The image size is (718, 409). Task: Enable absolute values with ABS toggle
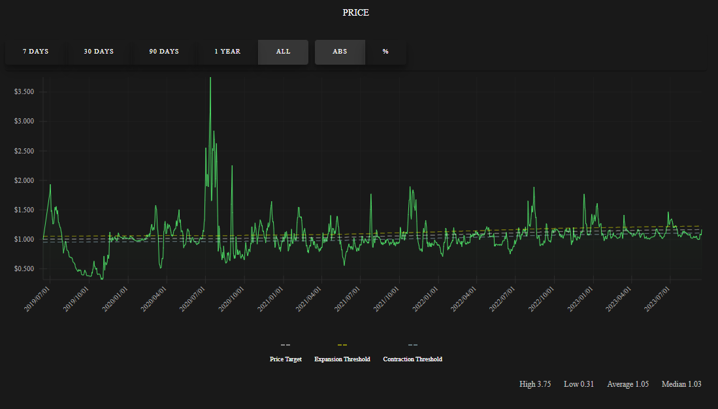(340, 52)
